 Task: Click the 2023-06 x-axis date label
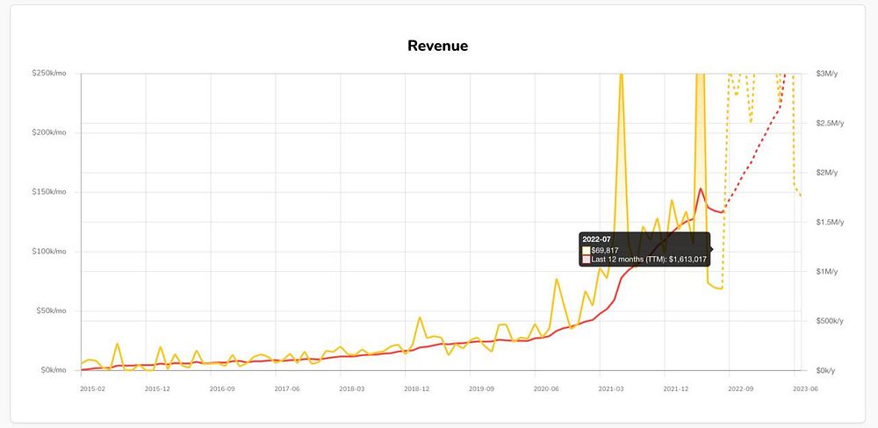pos(807,388)
